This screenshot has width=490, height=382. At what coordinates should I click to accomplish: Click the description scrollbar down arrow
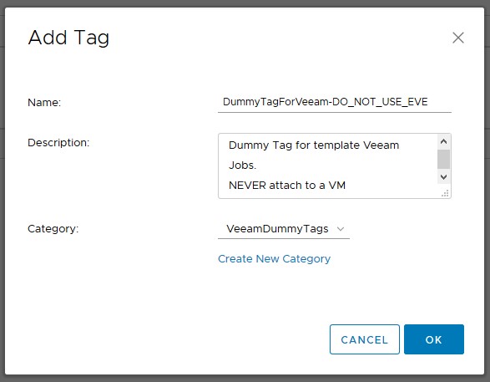pyautogui.click(x=443, y=176)
